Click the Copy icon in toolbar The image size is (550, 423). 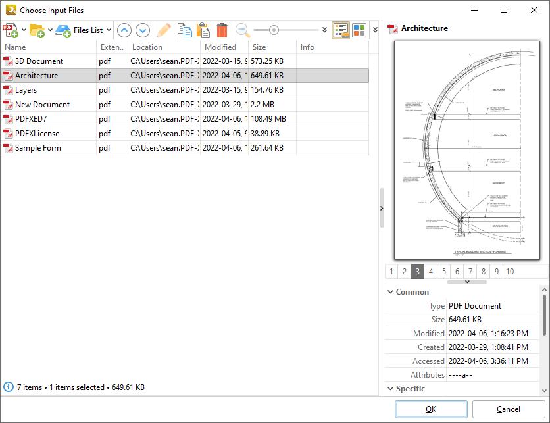coord(184,30)
